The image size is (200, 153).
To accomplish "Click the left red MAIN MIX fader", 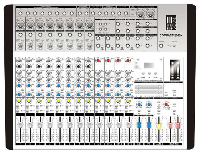I will (171, 126).
